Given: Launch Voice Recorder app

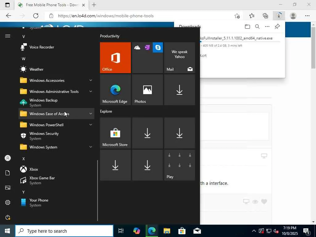Looking at the screenshot, I should click(x=56, y=47).
